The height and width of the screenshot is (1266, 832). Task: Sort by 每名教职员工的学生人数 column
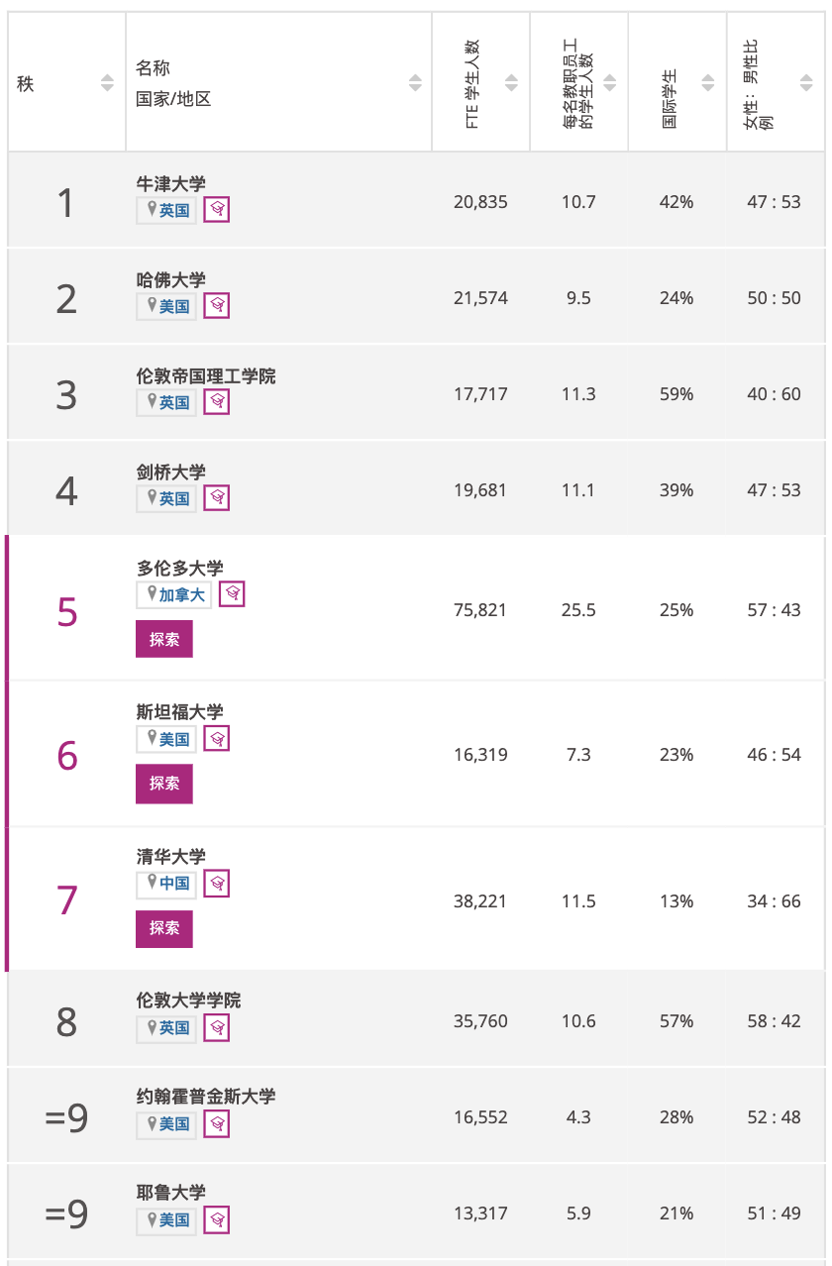609,83
